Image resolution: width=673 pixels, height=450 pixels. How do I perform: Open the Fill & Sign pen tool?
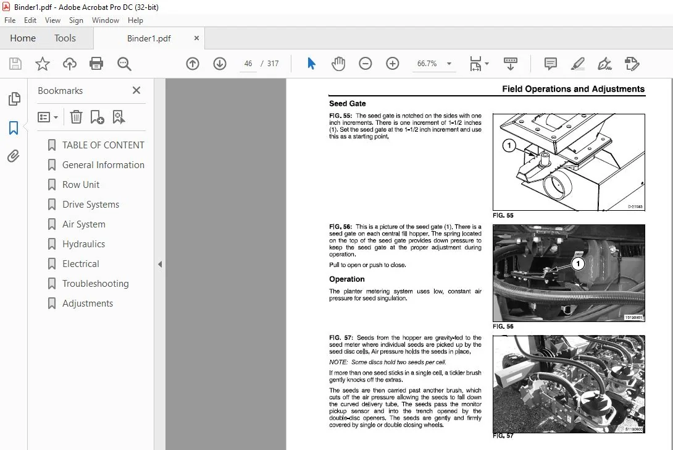click(x=604, y=64)
